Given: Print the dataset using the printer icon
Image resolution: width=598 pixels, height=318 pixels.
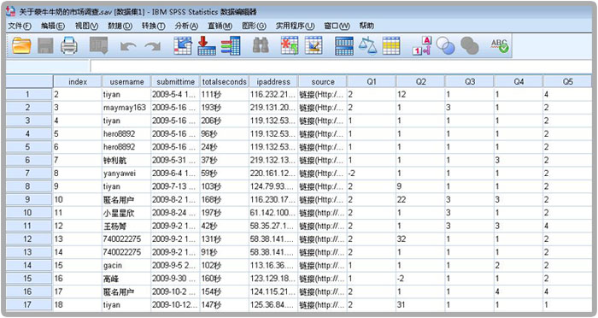Looking at the screenshot, I should (69, 45).
